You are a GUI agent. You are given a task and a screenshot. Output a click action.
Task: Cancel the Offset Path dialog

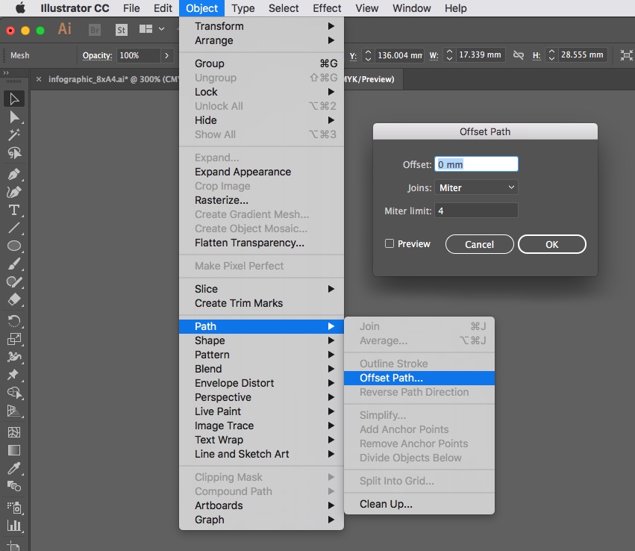tap(479, 244)
